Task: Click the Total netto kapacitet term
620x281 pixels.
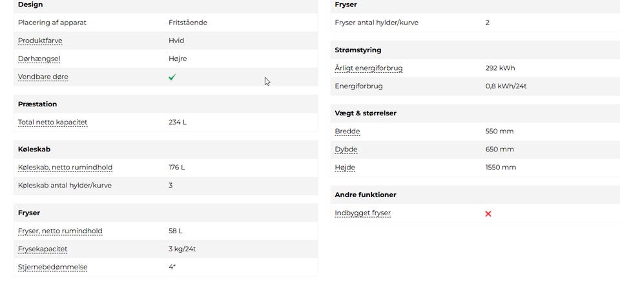Action: coord(52,122)
